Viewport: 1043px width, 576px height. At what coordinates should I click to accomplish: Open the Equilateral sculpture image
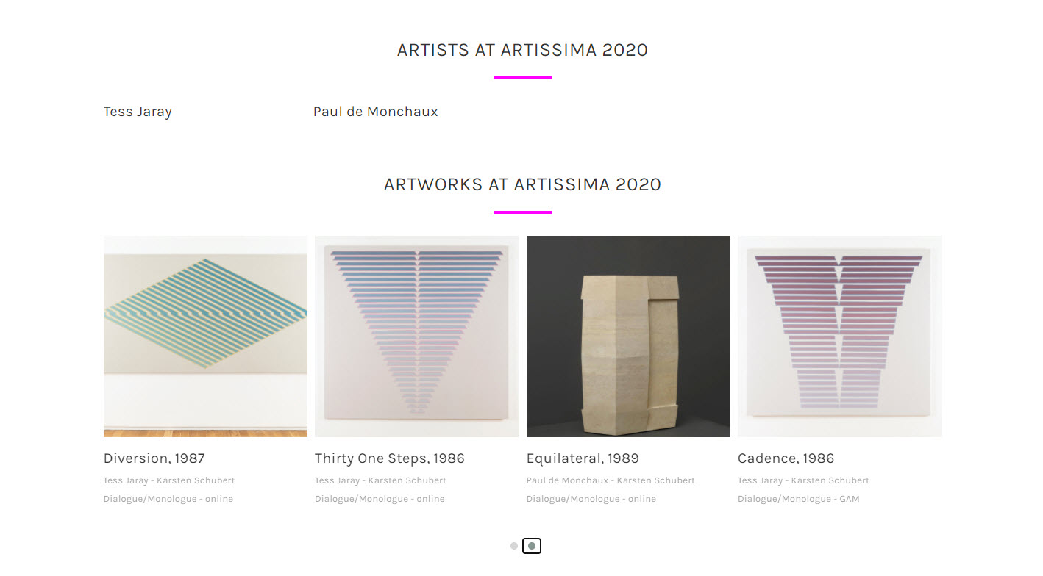[628, 336]
